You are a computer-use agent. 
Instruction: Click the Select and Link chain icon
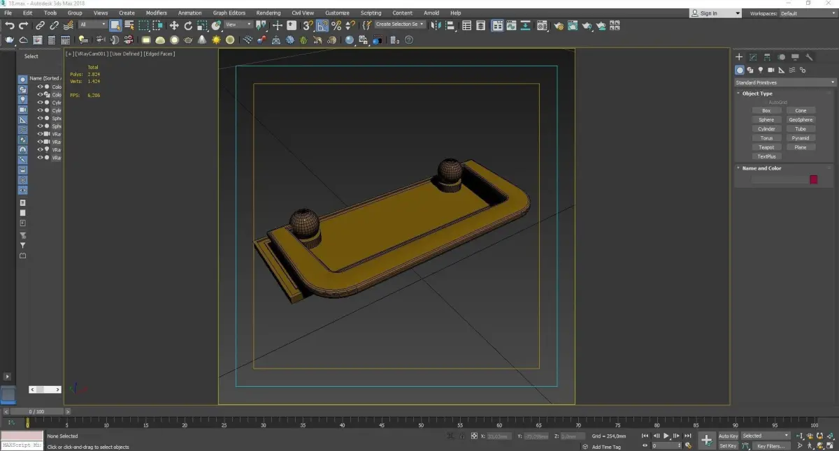point(41,25)
